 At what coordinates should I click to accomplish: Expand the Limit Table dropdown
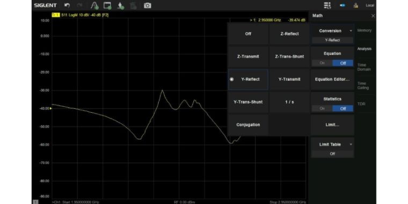click(x=332, y=144)
